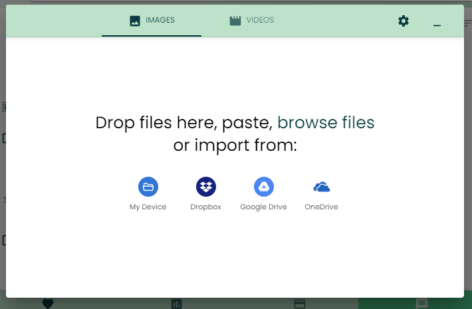
Task: Import from OneDrive cloud icon
Action: pyautogui.click(x=322, y=187)
